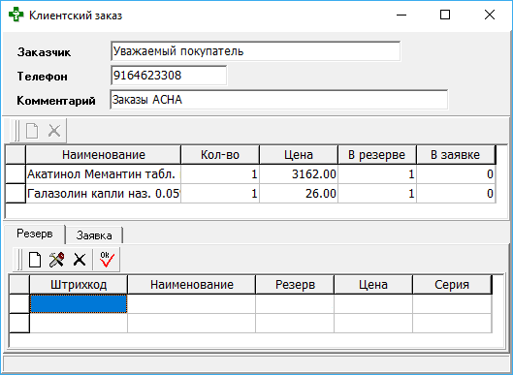This screenshot has height=375, width=513.
Task: Select the highlighted blue Штрихкод cell
Action: coord(79,303)
